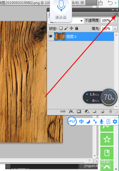119x171 pixels.
Task: Click the 70% memory usage ball
Action: click(x=109, y=97)
